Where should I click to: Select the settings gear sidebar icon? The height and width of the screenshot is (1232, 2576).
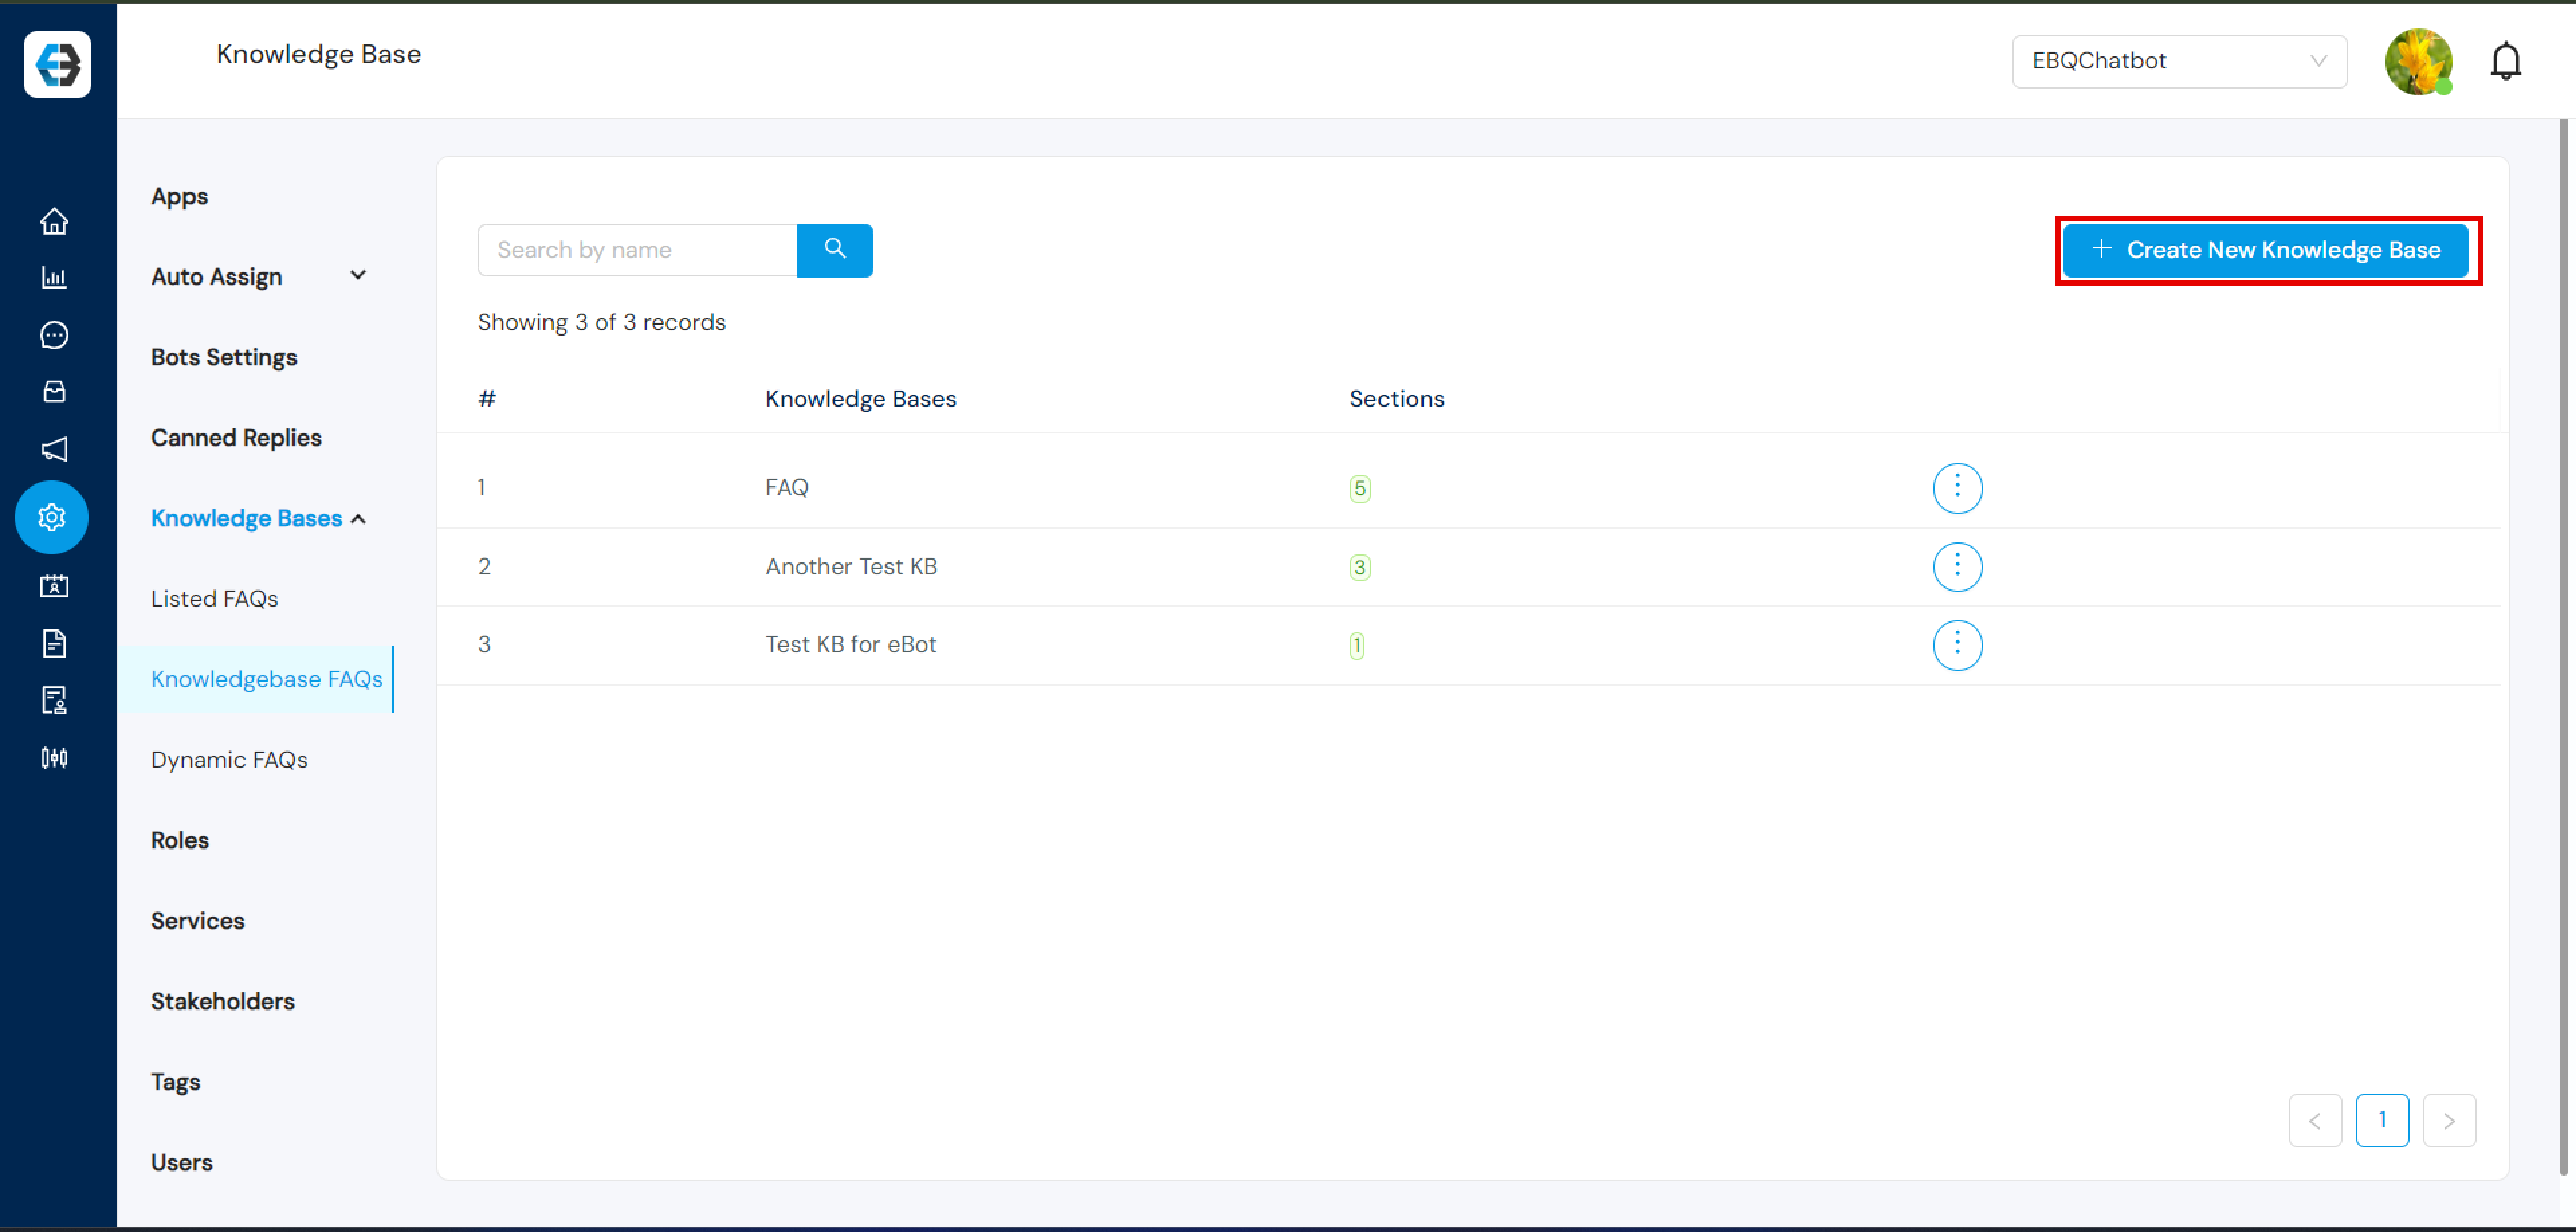52,517
